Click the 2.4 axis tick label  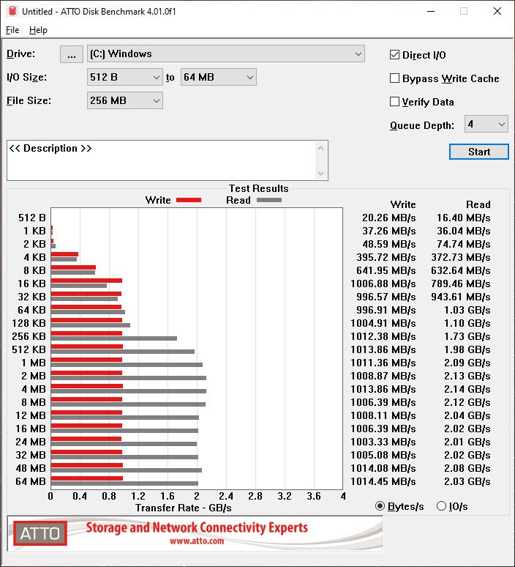(x=226, y=496)
